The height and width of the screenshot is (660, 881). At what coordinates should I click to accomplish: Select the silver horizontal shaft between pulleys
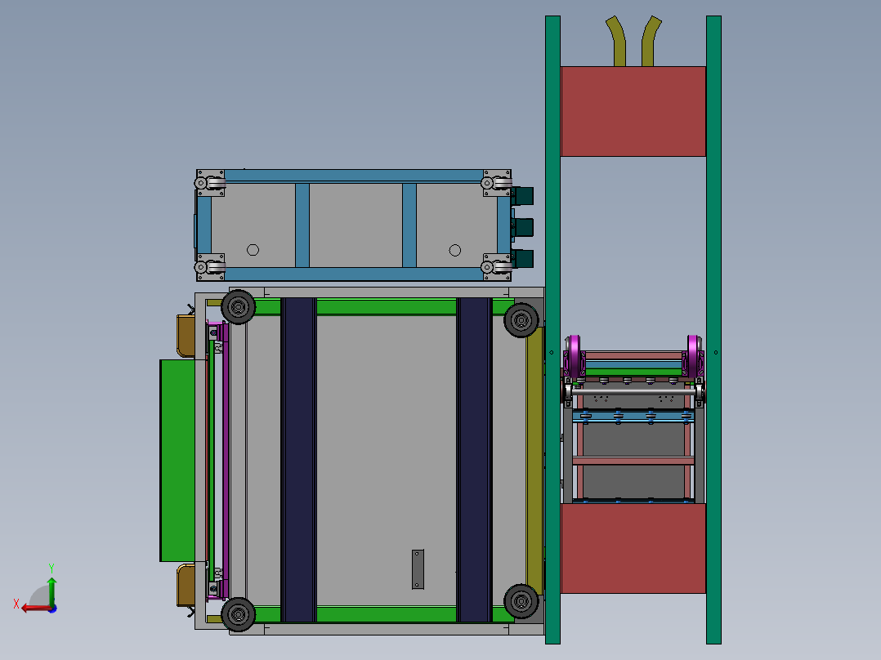[x=633, y=390]
